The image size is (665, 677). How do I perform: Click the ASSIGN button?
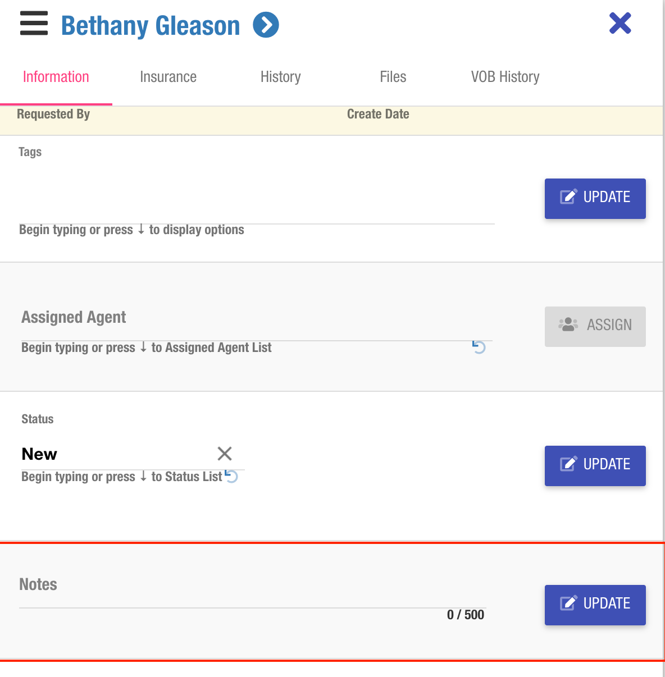click(x=595, y=326)
